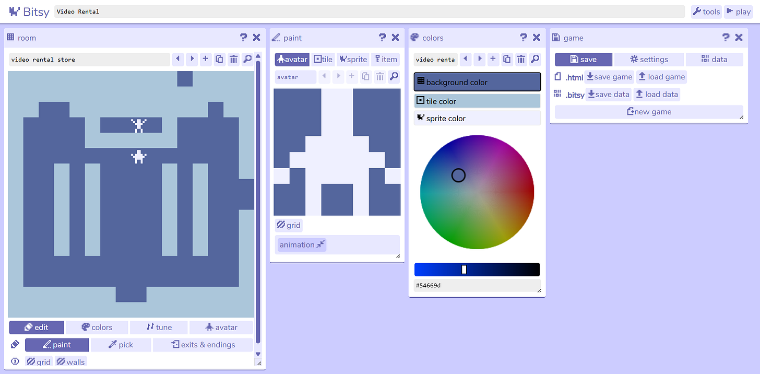Edit the palette name 'video renta' field
This screenshot has height=374, width=760.
[435, 60]
